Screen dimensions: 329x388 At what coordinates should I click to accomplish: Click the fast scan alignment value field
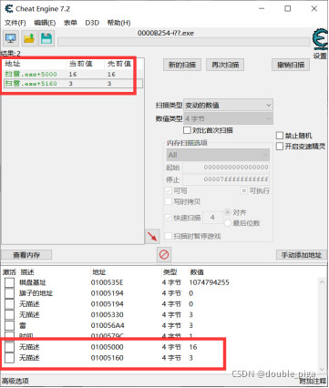212,218
